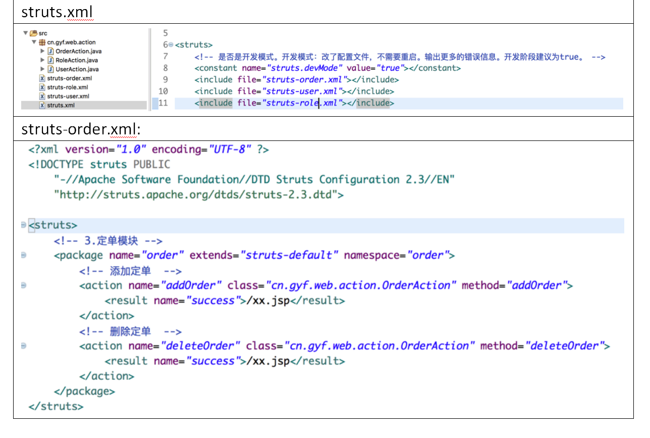Fold the addOrder action block
Screen dimensions: 650x438
click(24, 285)
